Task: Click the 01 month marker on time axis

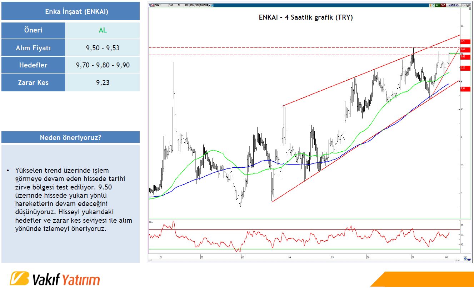Action: pyautogui.click(x=161, y=257)
